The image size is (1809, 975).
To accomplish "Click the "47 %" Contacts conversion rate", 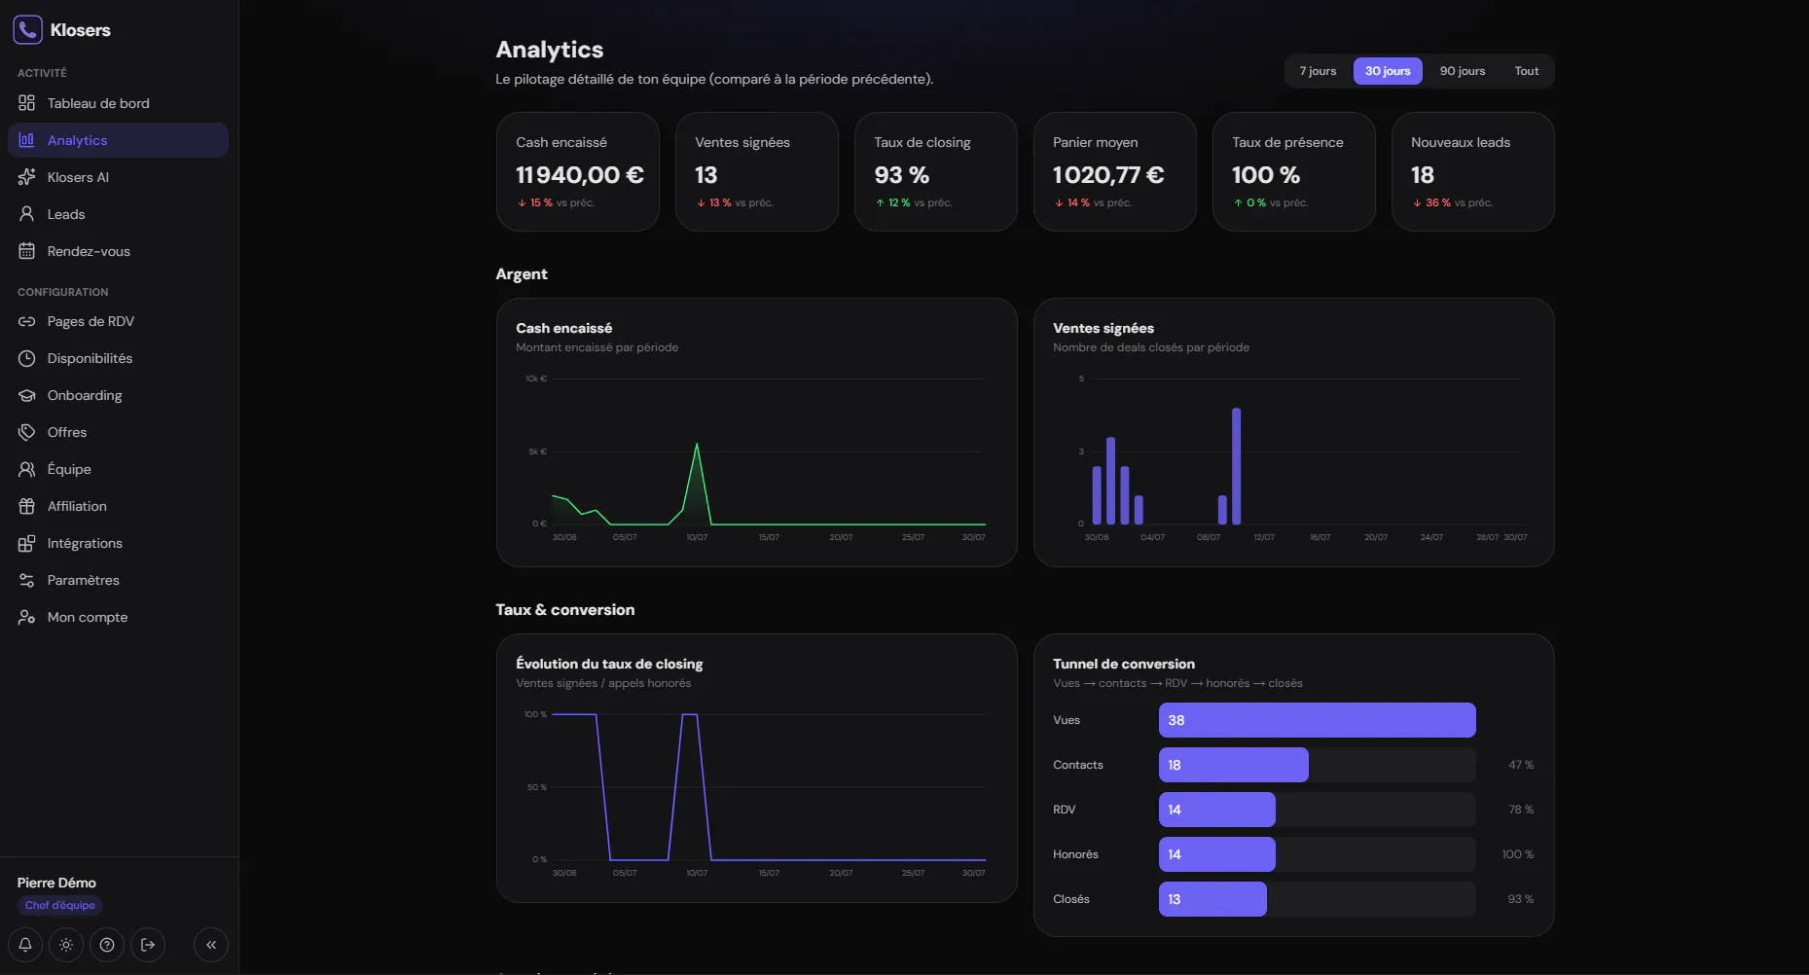I will click(1521, 765).
